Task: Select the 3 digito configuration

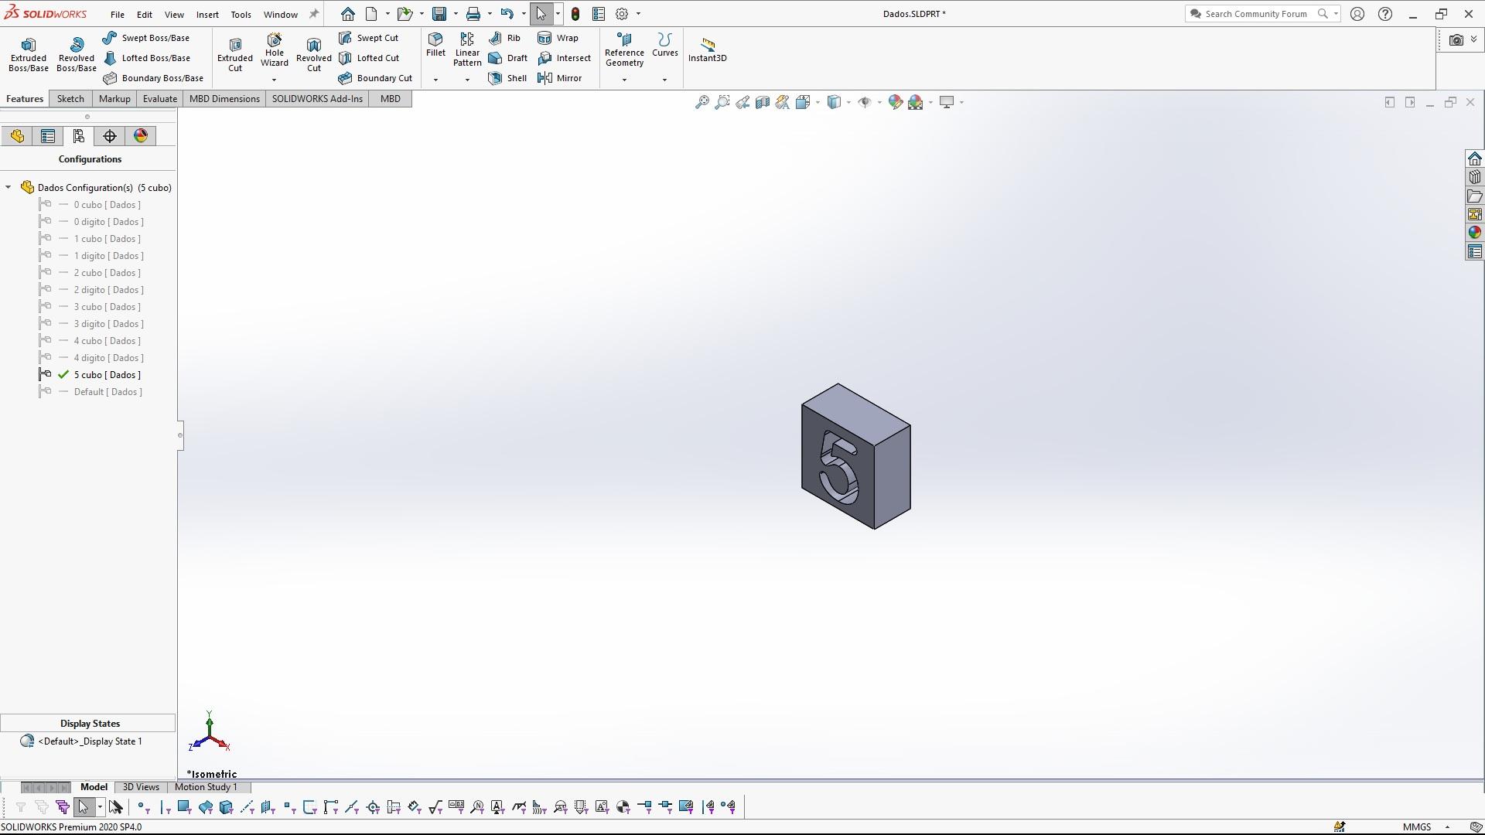Action: [x=109, y=324]
